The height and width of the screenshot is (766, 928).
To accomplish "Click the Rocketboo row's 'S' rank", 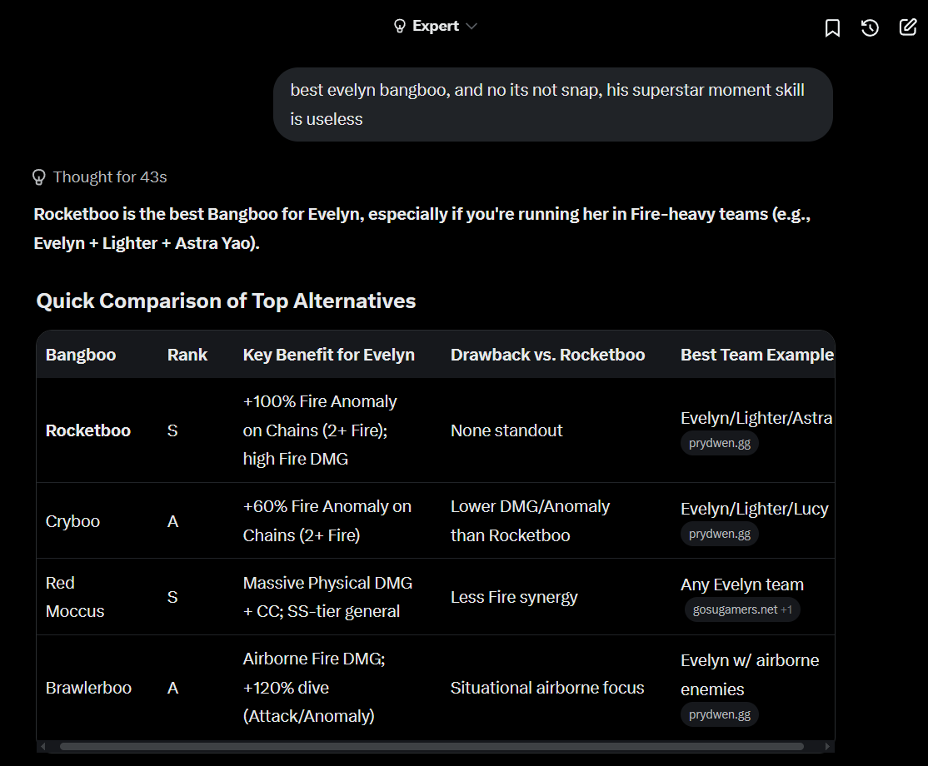I will (172, 430).
